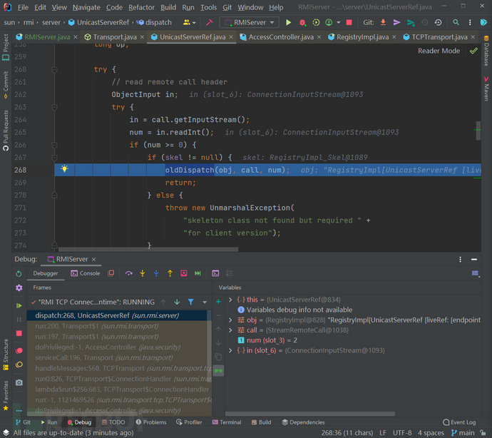
Task: Click the Git push green arrow icon
Action: 411,22
